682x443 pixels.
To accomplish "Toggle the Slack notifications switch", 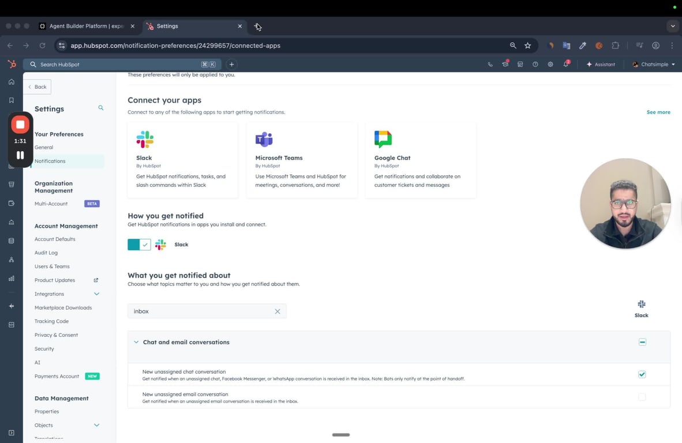I will (x=139, y=245).
